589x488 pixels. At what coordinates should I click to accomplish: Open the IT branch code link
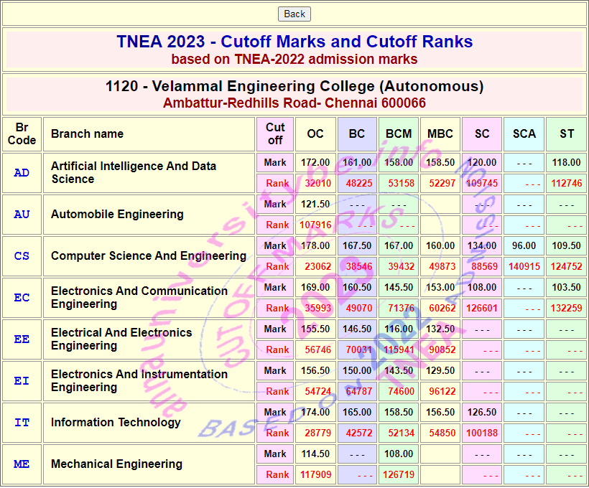point(22,423)
